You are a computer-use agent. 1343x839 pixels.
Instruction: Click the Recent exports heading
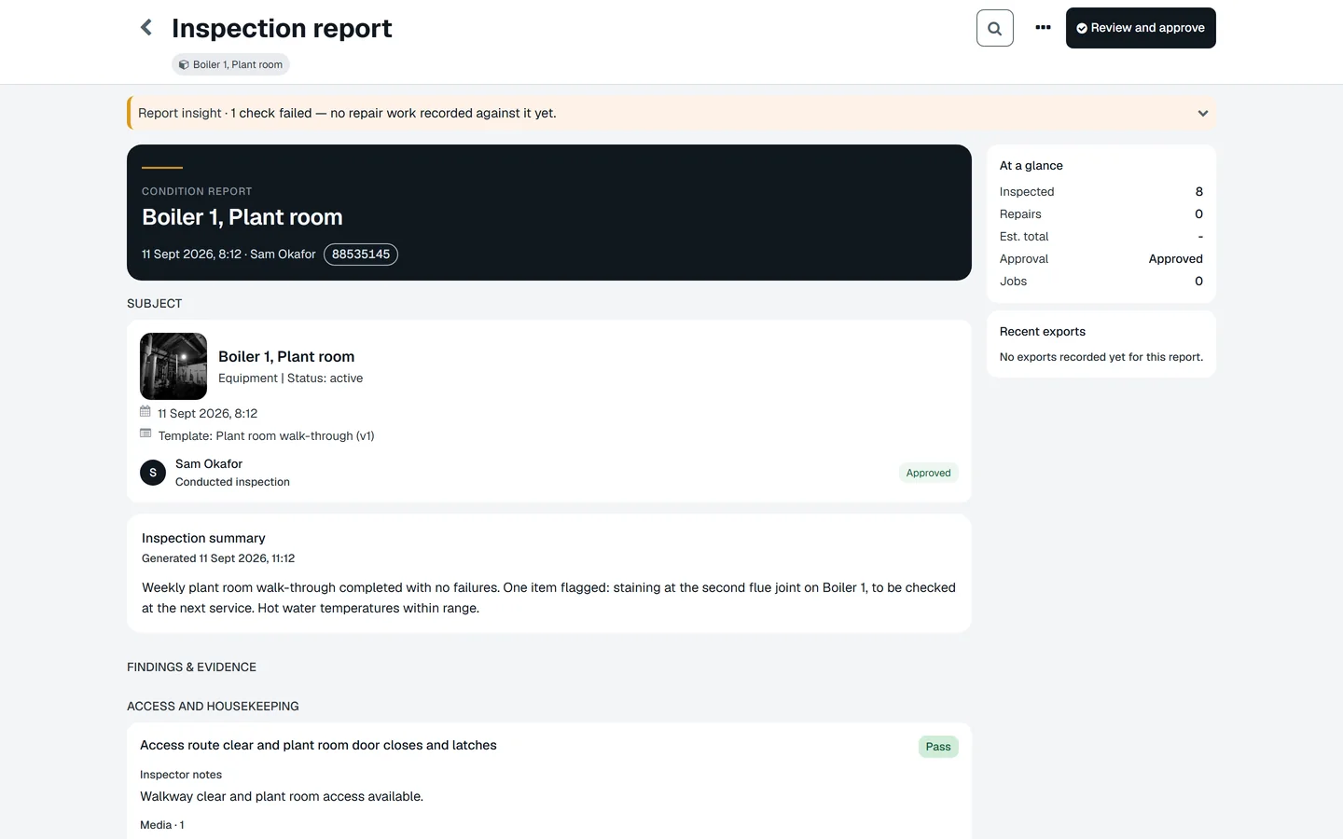click(x=1043, y=332)
